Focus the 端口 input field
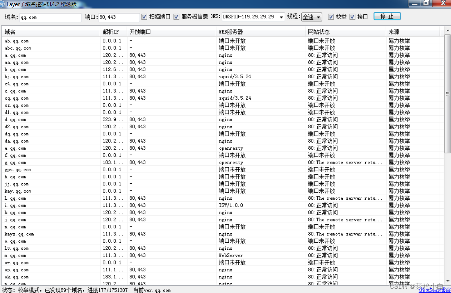The height and width of the screenshot is (293, 451). [x=119, y=17]
